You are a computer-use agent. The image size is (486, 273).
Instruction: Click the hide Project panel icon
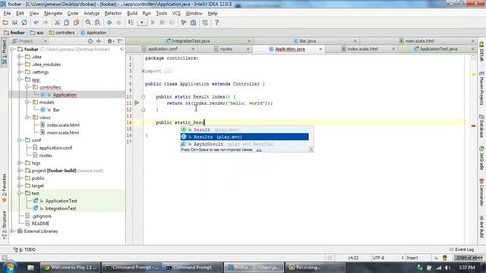click(x=120, y=41)
